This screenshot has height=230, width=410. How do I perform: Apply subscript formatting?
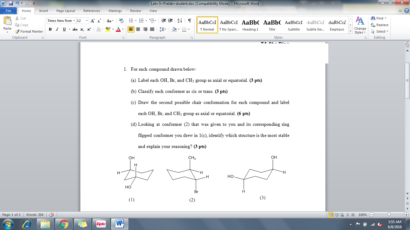[x=82, y=29]
